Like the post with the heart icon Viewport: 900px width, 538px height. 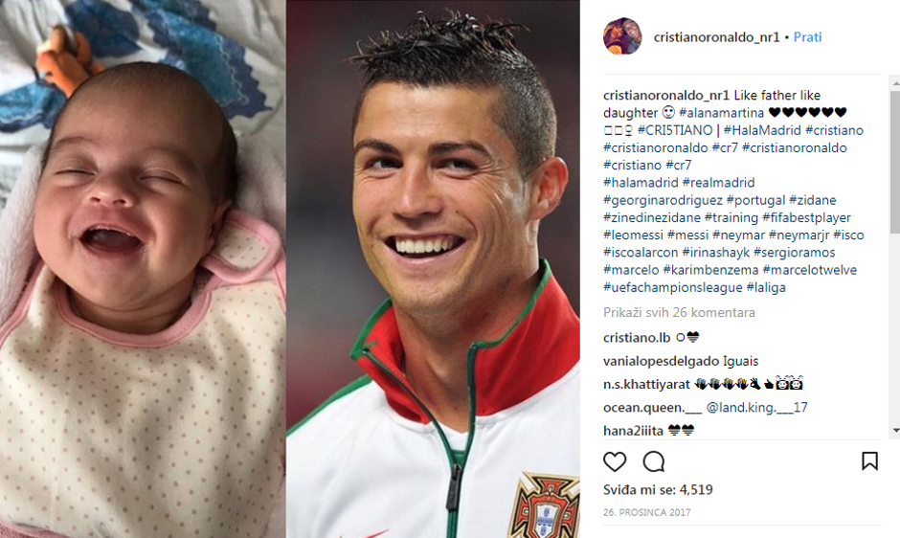click(x=614, y=461)
